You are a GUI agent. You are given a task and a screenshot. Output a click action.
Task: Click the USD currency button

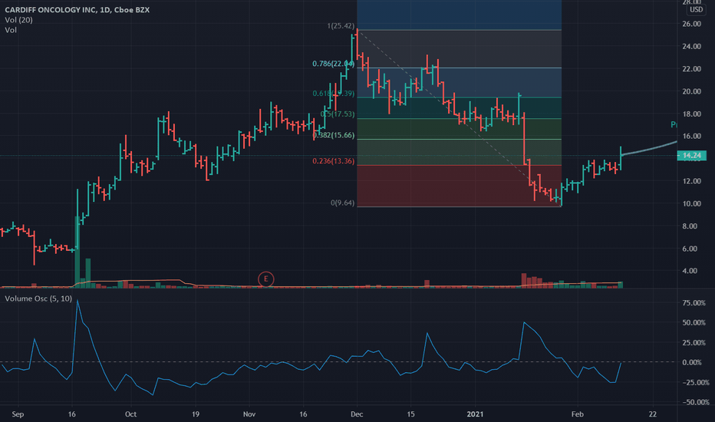point(696,9)
